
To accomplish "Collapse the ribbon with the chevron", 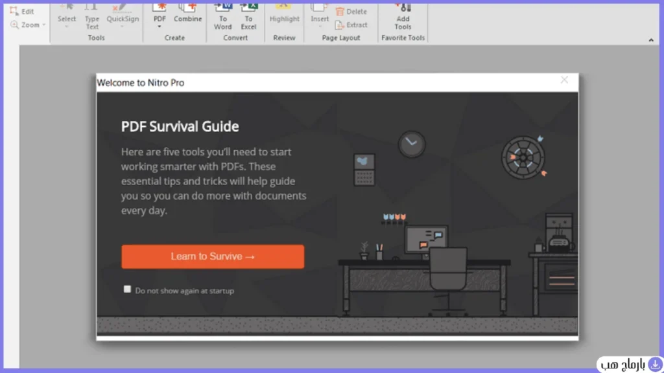I will (x=651, y=40).
